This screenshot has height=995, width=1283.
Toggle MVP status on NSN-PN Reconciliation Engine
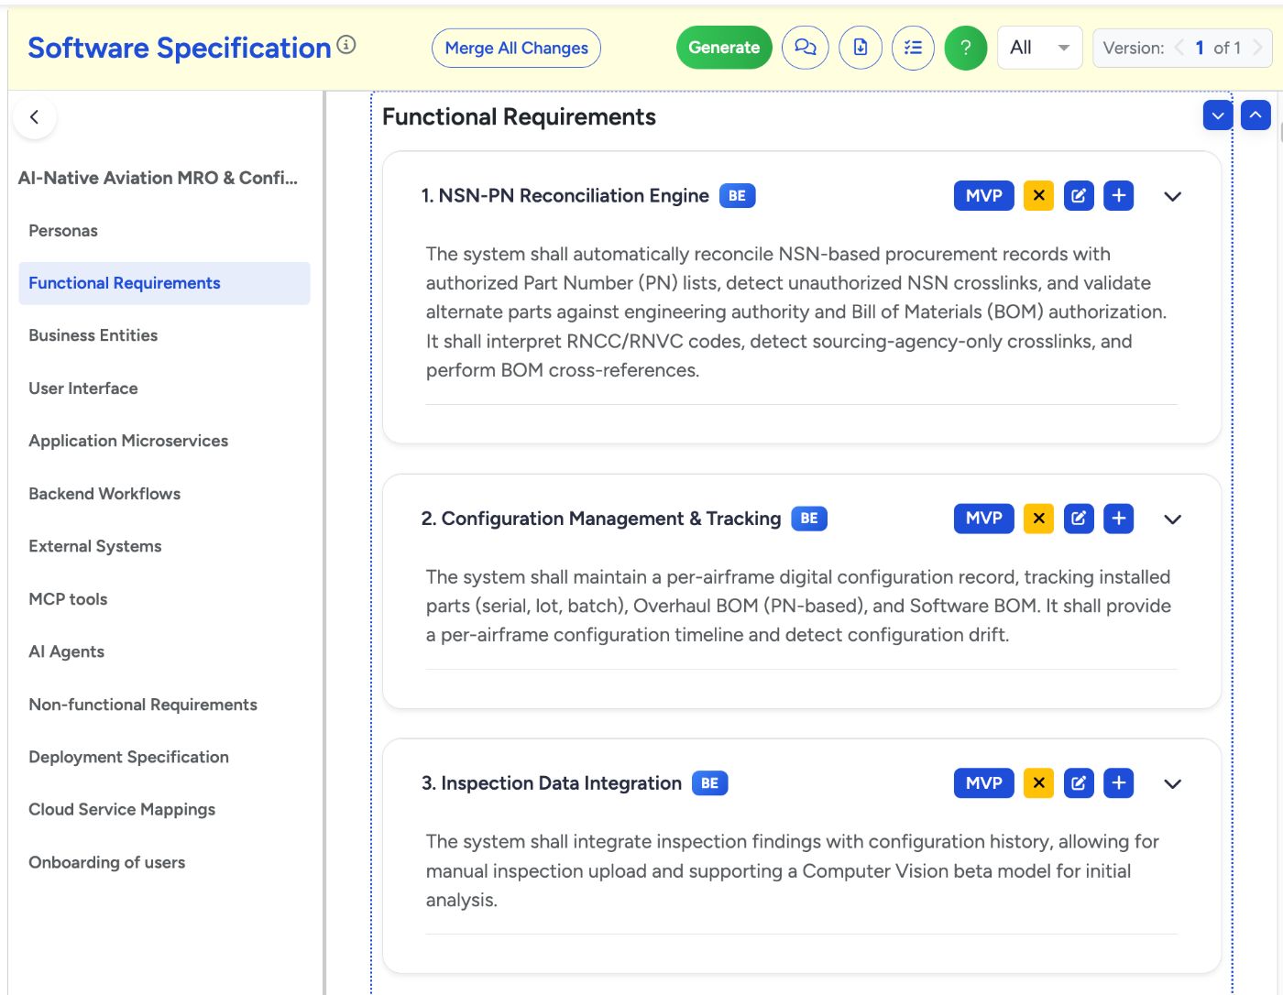[x=982, y=195]
